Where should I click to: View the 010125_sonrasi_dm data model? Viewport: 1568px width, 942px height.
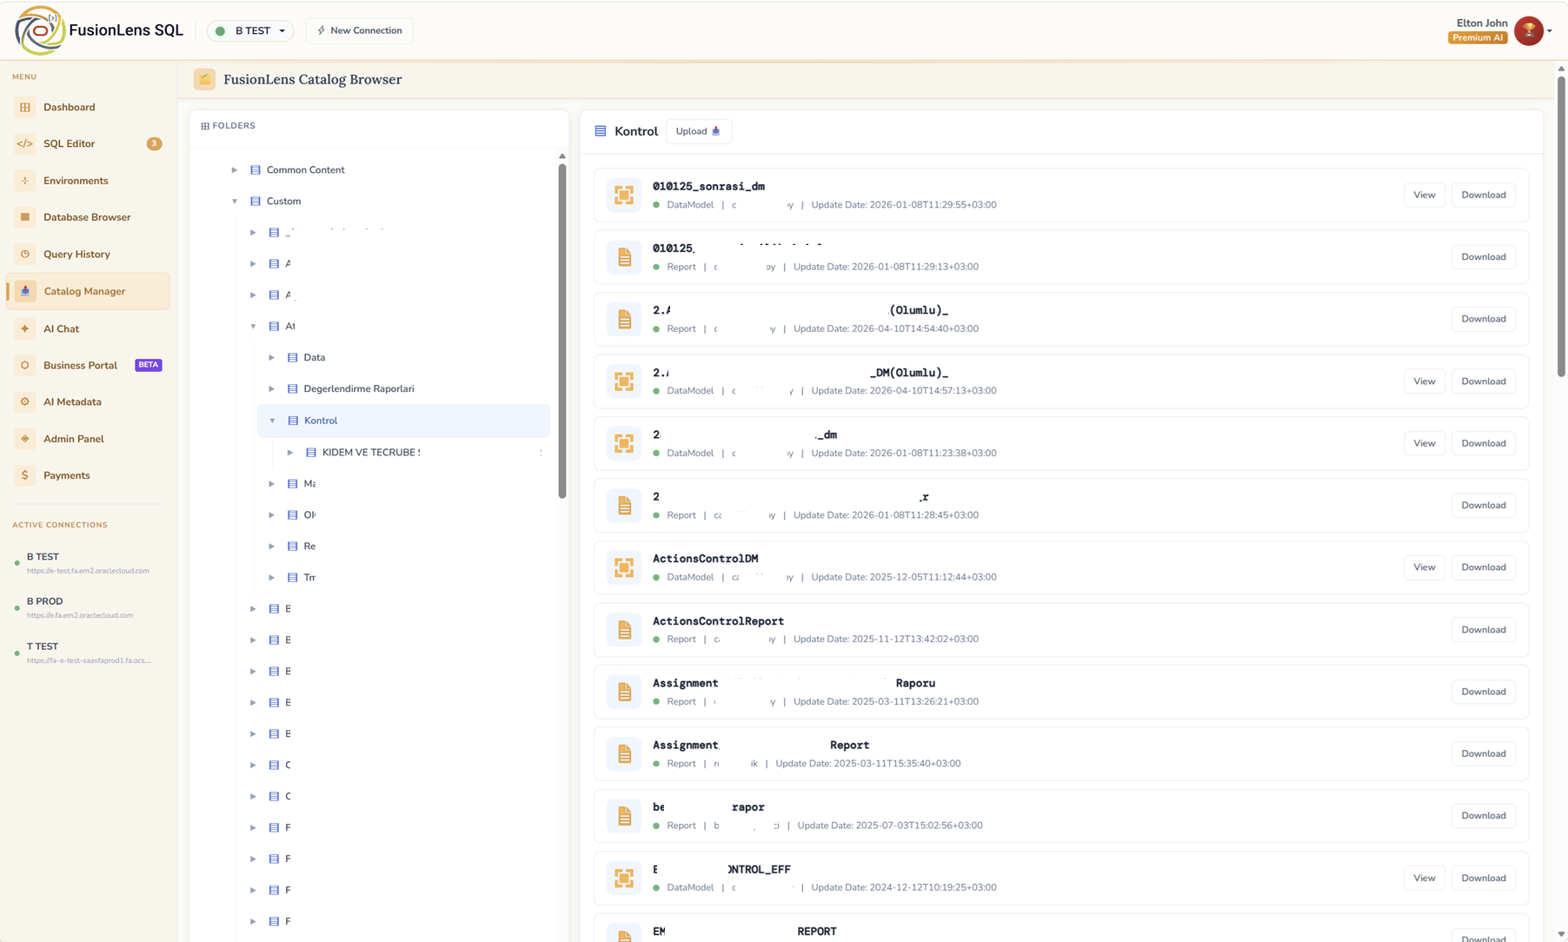(1424, 195)
